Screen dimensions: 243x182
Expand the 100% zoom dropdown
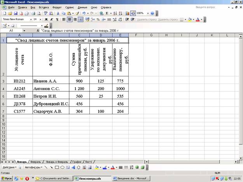tap(147, 13)
